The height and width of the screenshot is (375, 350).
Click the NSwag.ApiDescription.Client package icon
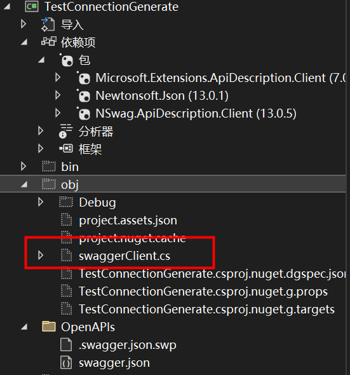[84, 113]
